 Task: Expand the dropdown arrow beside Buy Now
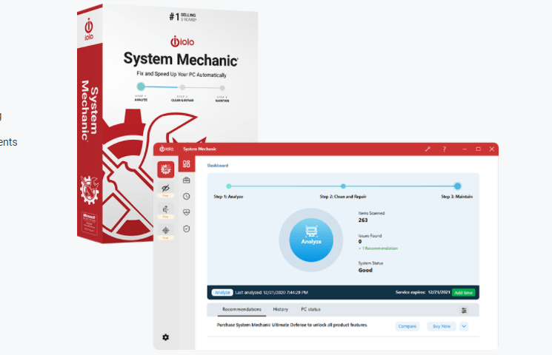(464, 326)
